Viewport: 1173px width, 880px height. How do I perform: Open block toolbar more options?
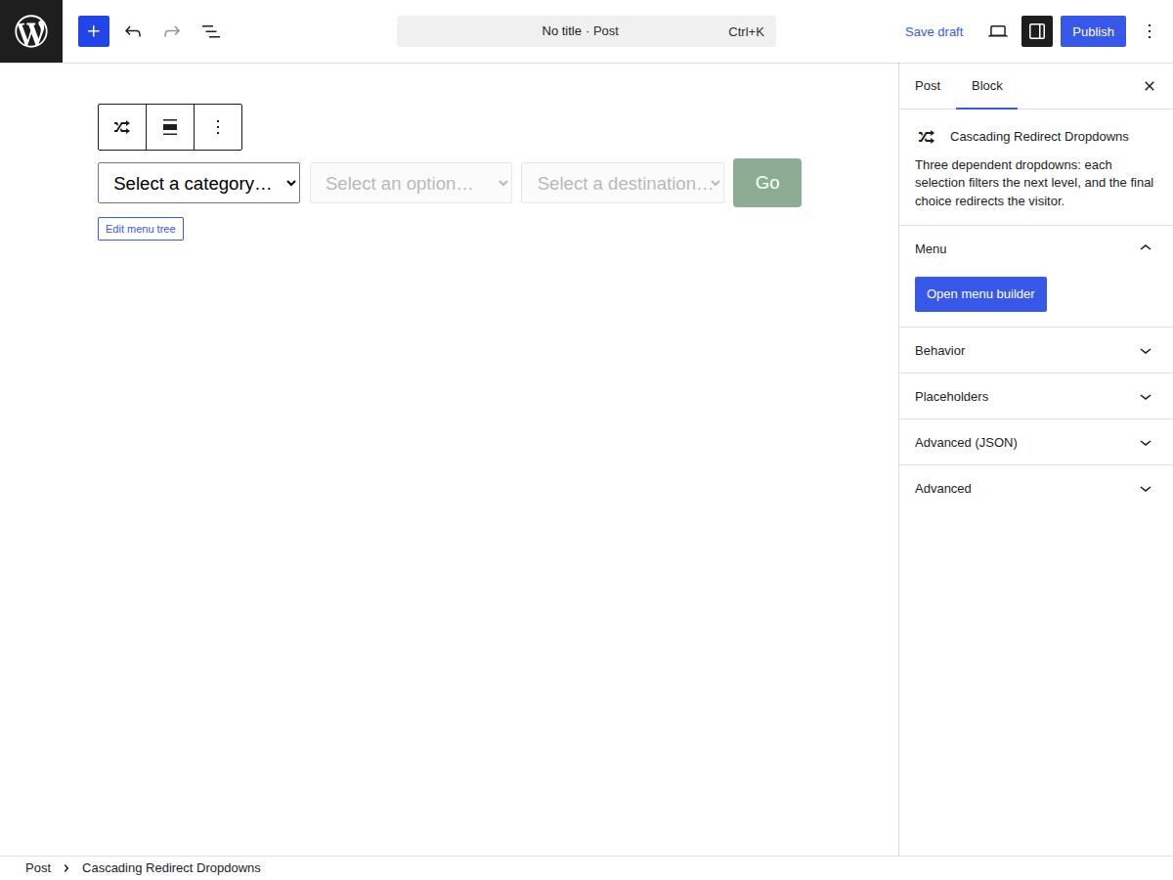pos(218,127)
